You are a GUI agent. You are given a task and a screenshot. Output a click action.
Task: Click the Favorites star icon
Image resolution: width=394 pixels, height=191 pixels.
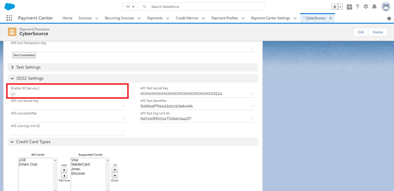[x=335, y=7]
